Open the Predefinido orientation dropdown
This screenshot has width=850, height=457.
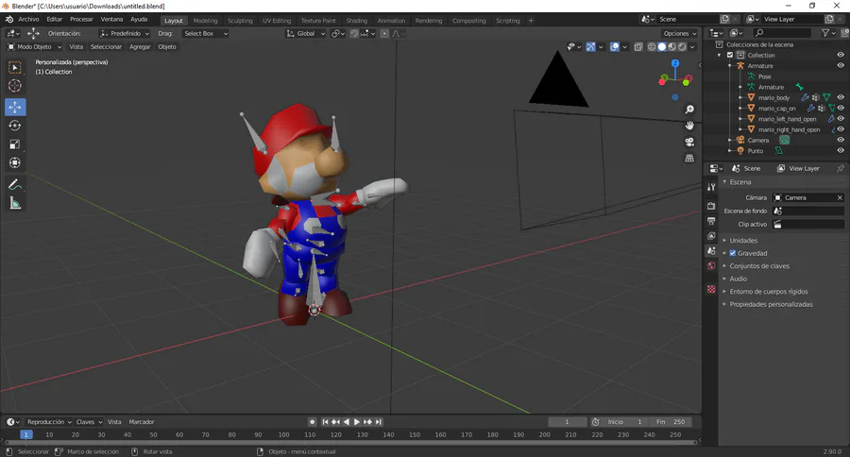[125, 34]
